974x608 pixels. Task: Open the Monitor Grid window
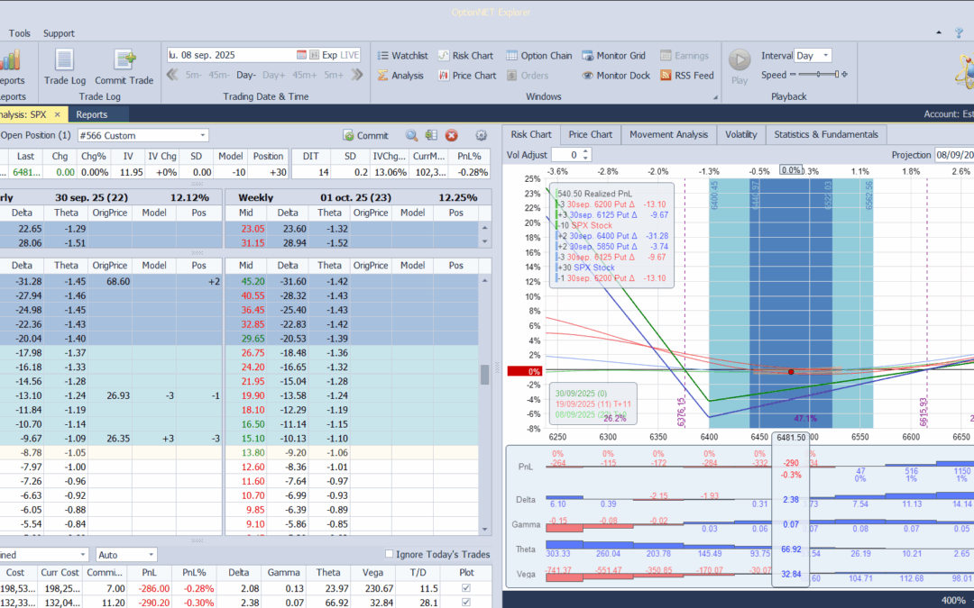614,55
